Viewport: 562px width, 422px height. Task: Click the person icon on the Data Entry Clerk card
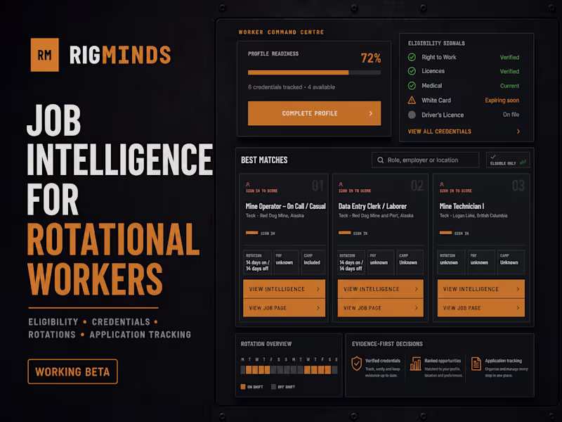pos(341,184)
